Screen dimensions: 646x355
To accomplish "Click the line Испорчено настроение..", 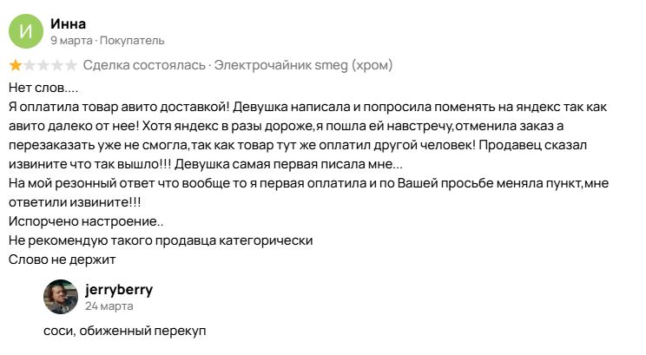I will 86,221.
